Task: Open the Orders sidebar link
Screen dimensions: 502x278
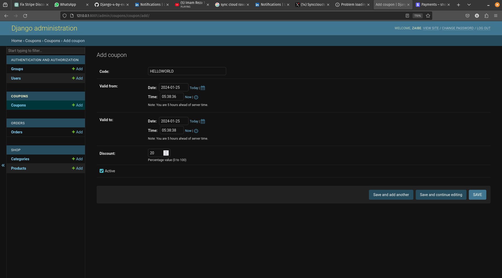Action: tap(17, 132)
